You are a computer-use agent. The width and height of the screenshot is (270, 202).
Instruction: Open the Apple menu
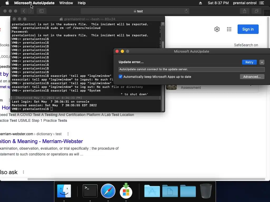point(7,3)
